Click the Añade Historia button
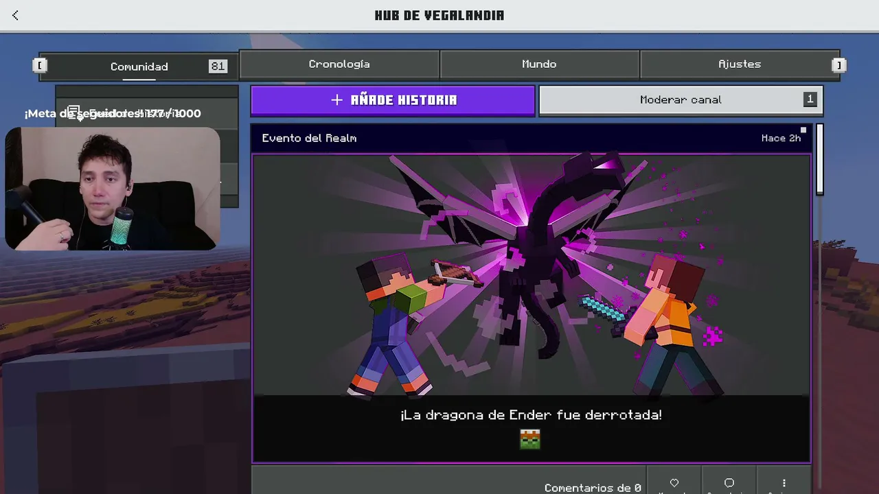This screenshot has width=879, height=494. click(x=393, y=100)
